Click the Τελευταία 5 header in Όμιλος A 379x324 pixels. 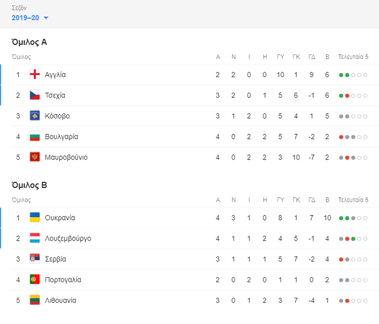click(353, 57)
